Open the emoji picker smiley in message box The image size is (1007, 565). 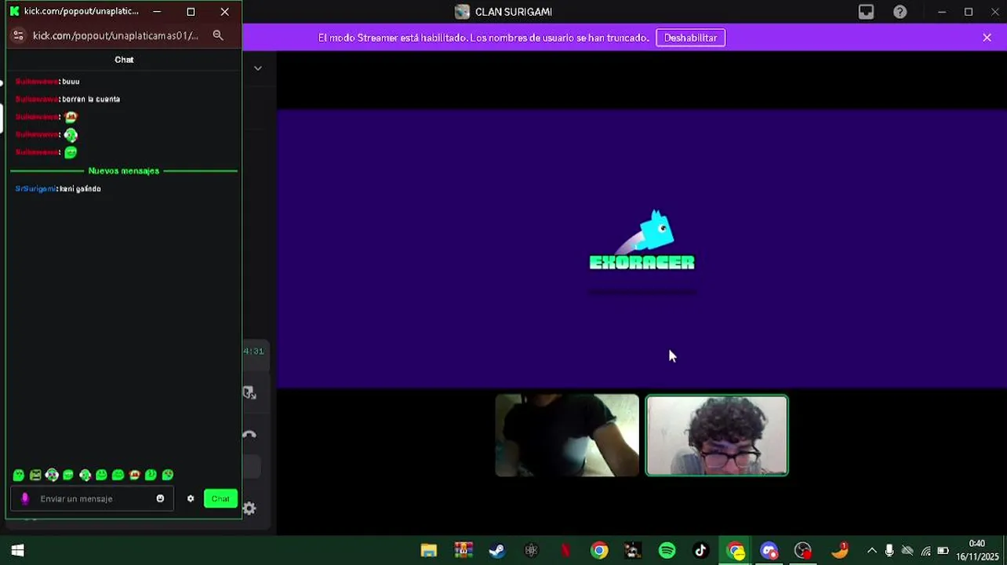tap(160, 498)
